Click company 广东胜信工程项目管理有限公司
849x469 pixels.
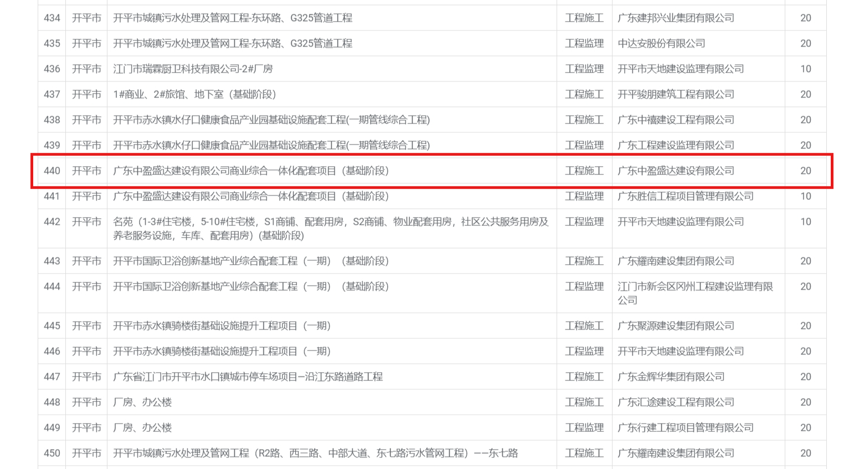coord(685,197)
